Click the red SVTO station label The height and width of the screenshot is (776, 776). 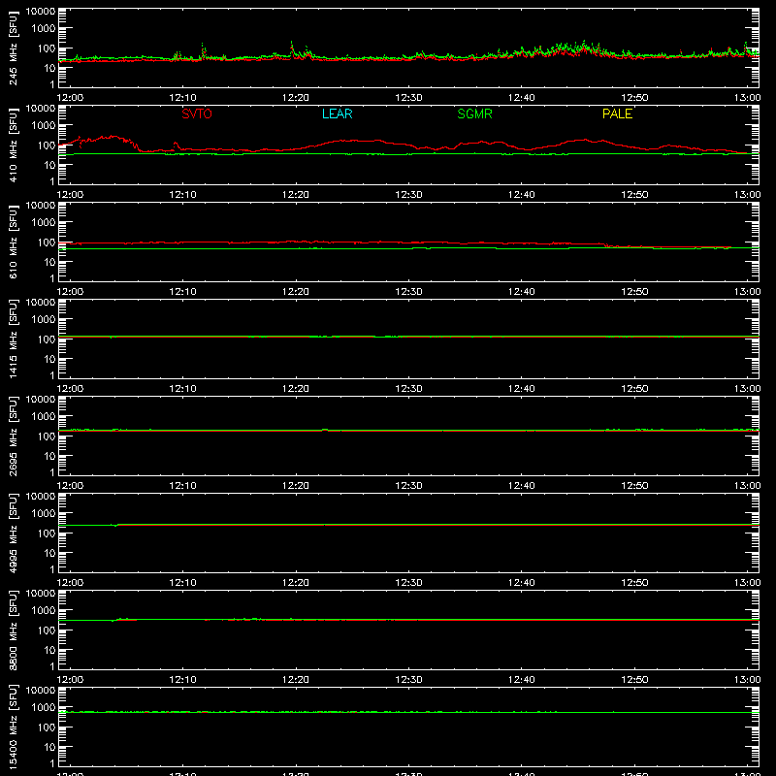[197, 113]
